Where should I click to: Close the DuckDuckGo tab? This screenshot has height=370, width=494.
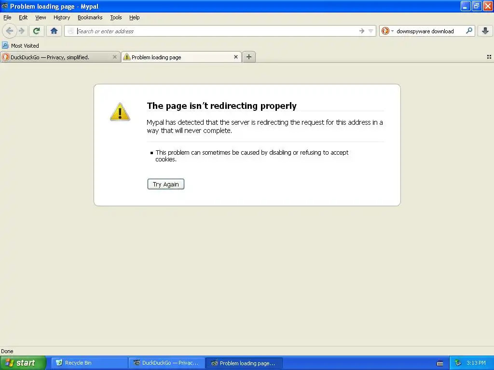point(115,57)
